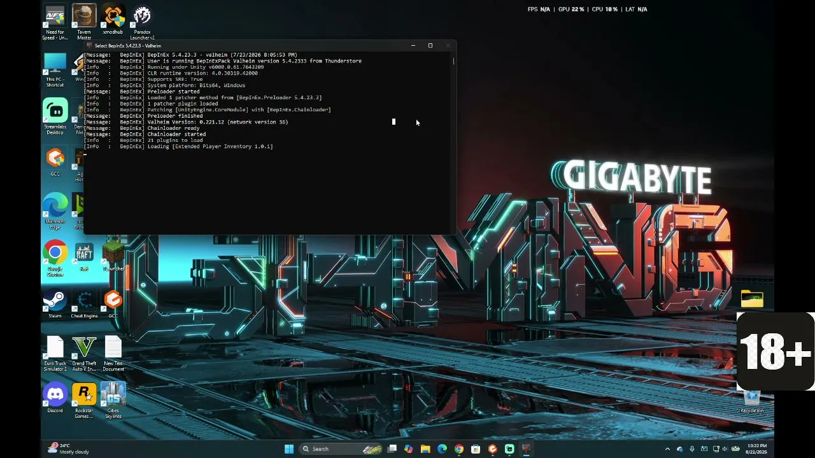Launch the TLauncher Minecraft icon
Viewport: 815px width, 458px height.
pyautogui.click(x=113, y=256)
